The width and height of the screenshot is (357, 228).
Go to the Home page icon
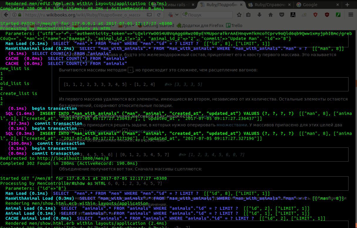pyautogui.click(x=271, y=15)
